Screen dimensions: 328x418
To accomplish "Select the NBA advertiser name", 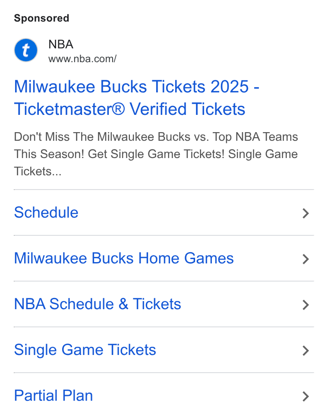I will click(61, 44).
